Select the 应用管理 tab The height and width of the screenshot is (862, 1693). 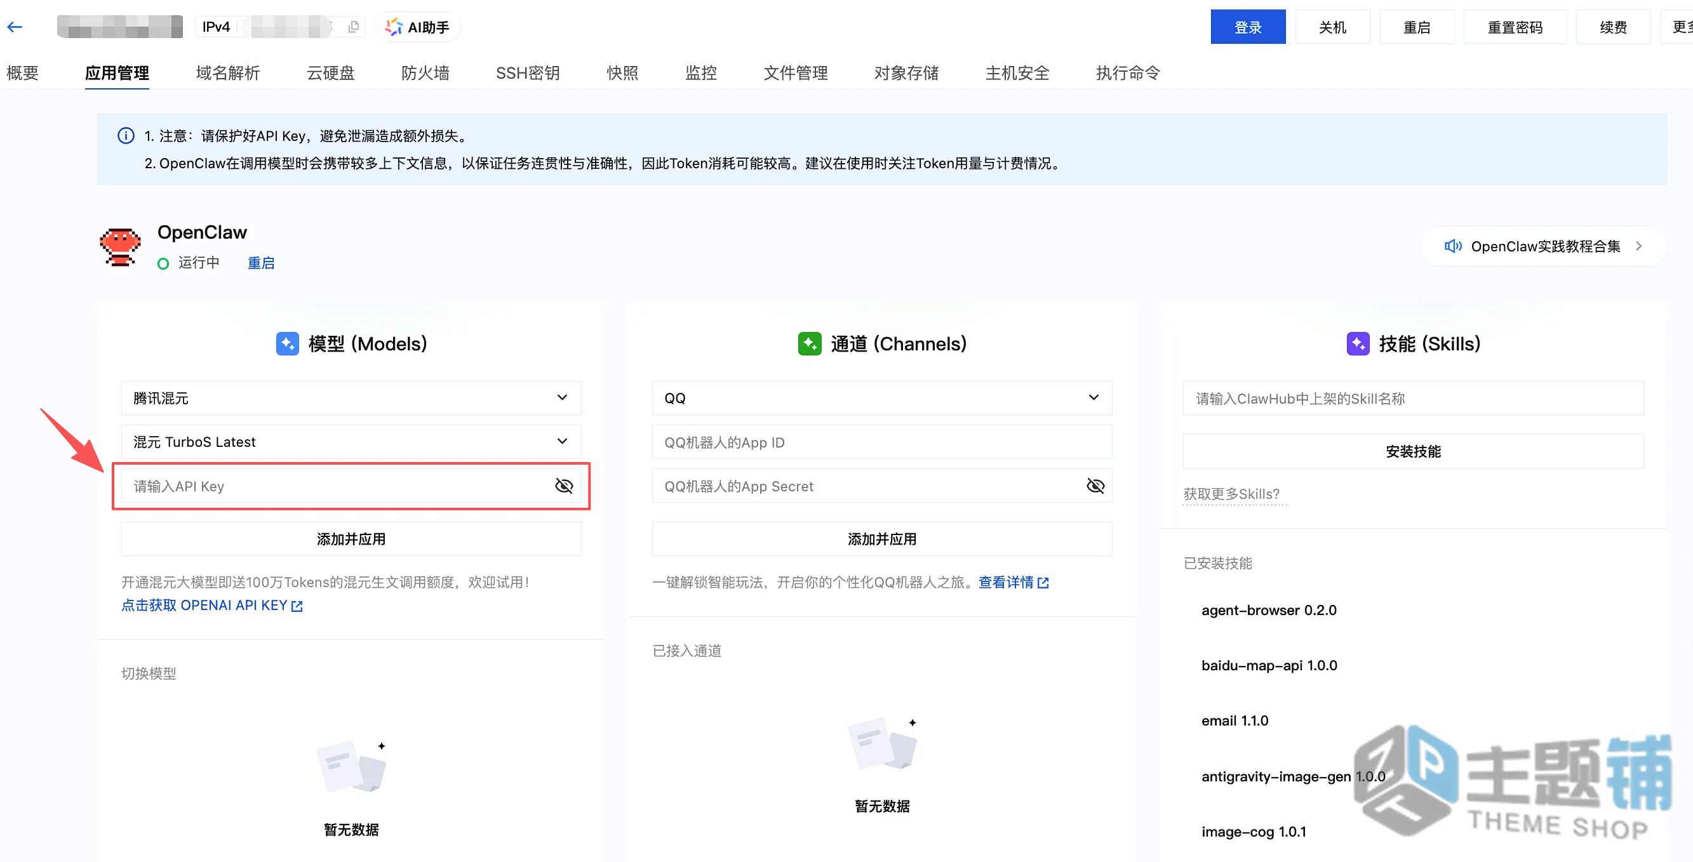tap(117, 73)
